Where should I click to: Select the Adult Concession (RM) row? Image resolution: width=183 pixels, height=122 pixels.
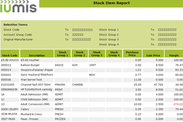91,104
